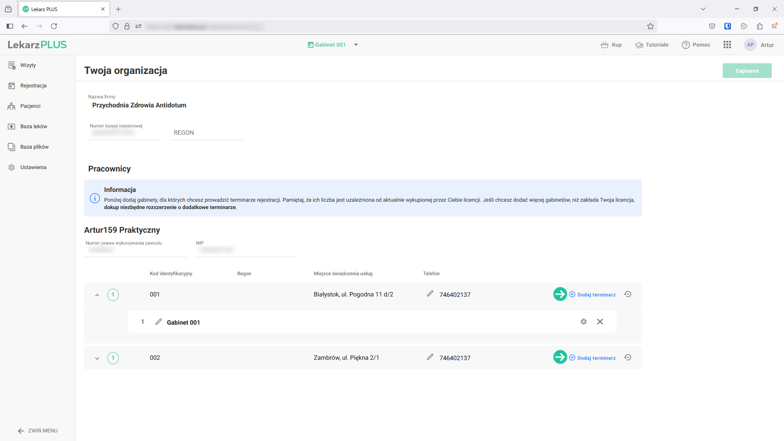Add a terminarz to Zambrów location
This screenshot has width=784, height=441.
point(592,358)
